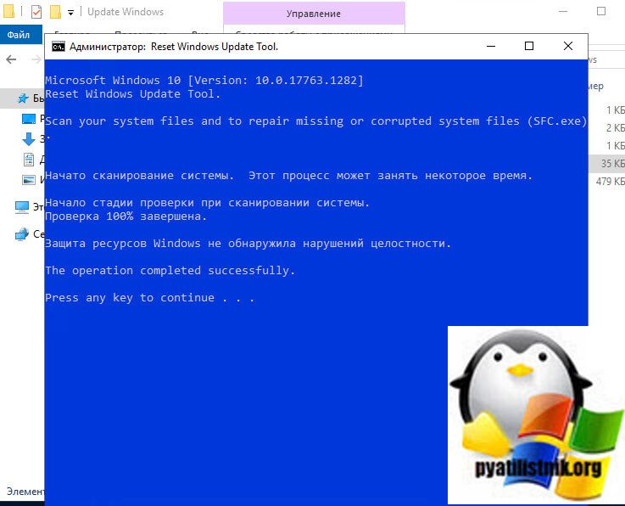The width and height of the screenshot is (625, 506).
Task: Open the Downloads arrow icon in the sidebar
Action: 29,139
